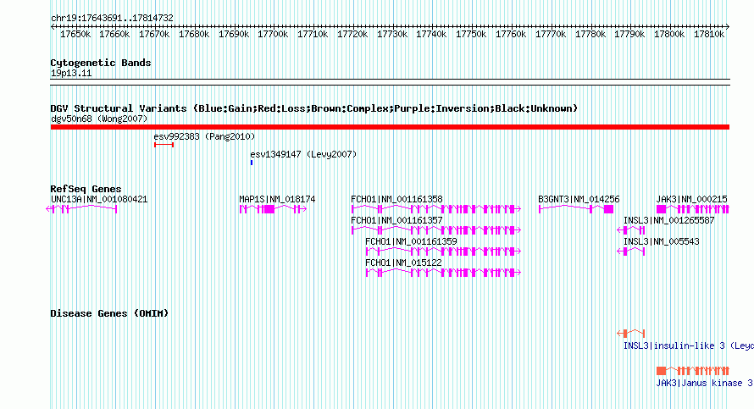This screenshot has height=409, width=754.
Task: Click the B3GNT3|NM_014256 gene label
Action: pyautogui.click(x=579, y=199)
